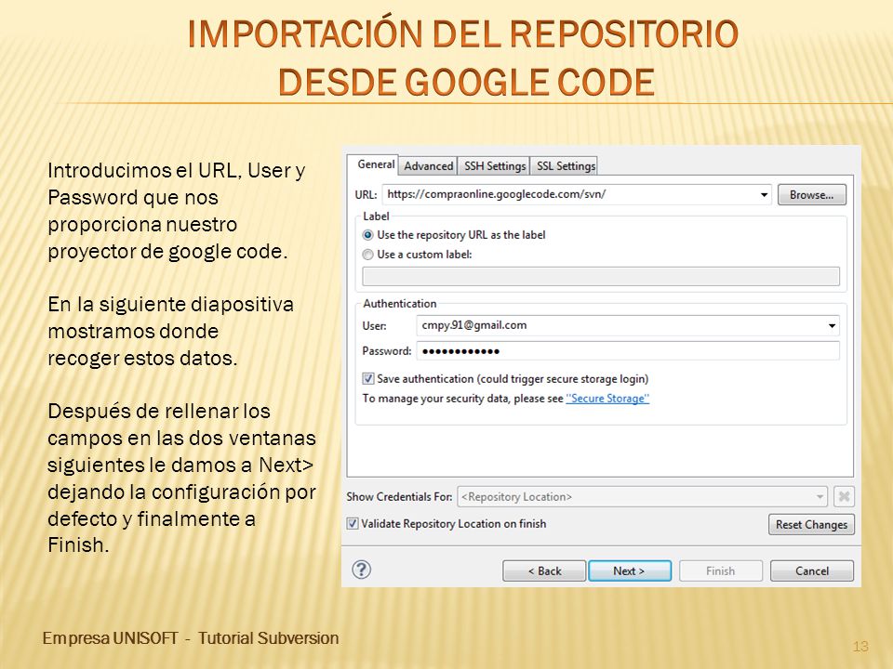Click the delete credentials X icon
This screenshot has width=893, height=669.
coord(844,496)
